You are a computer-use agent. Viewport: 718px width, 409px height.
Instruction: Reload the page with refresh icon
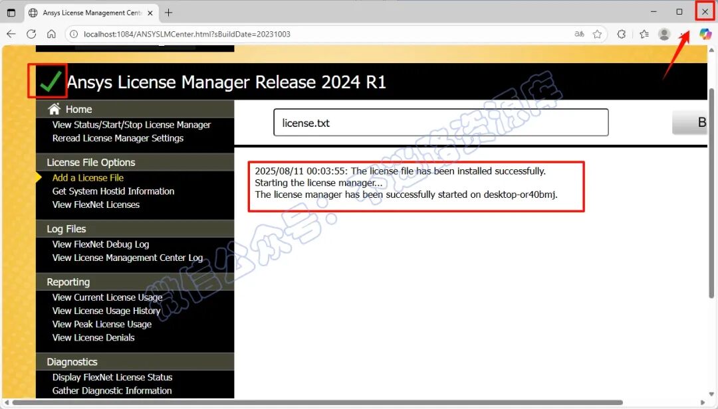tap(31, 34)
